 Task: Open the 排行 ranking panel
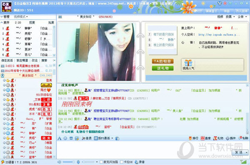pos(193,138)
